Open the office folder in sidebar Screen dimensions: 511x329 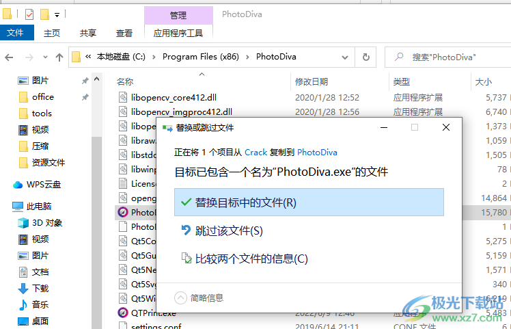pyautogui.click(x=42, y=97)
